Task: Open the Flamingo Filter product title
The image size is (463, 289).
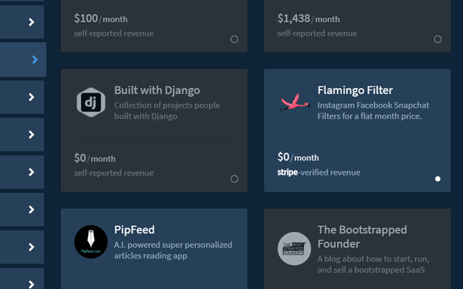Action: 355,90
